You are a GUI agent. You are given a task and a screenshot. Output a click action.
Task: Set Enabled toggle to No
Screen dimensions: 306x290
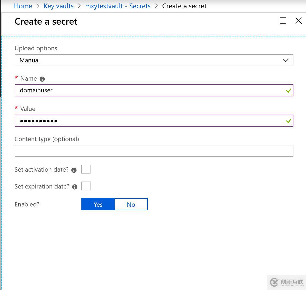click(131, 205)
